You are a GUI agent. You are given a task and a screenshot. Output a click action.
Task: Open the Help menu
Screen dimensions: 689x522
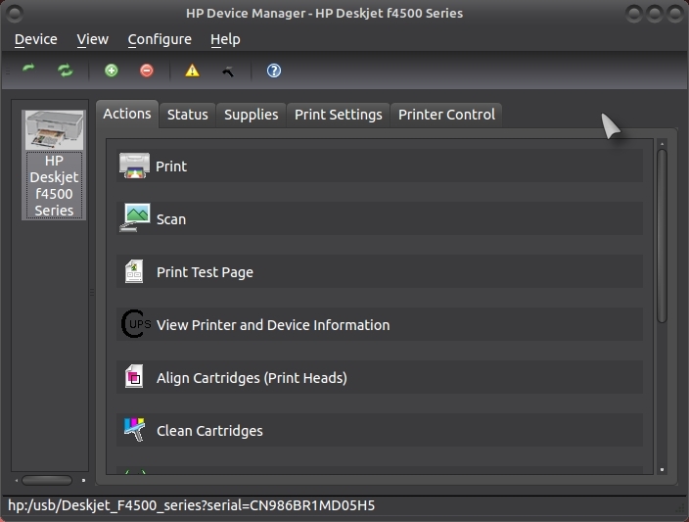(x=225, y=39)
